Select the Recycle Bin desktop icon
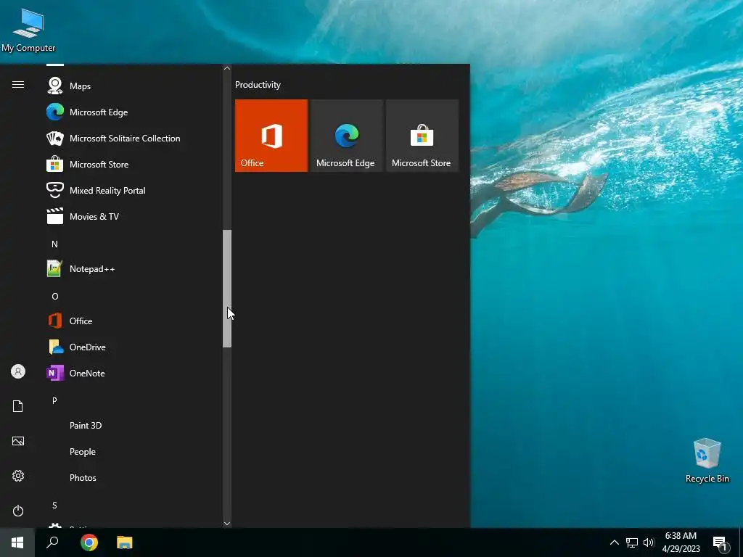 [x=707, y=461]
